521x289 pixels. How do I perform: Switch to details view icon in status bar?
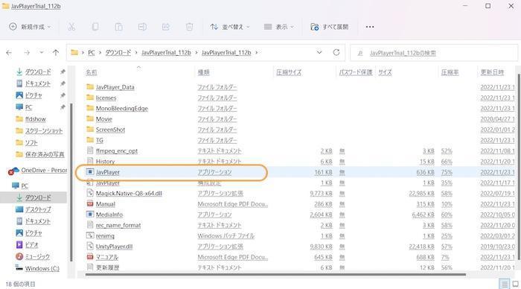[x=505, y=284]
